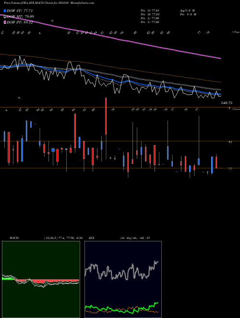
Task: Click the 'Pre H: 77.01' high value
Action: (150, 14)
